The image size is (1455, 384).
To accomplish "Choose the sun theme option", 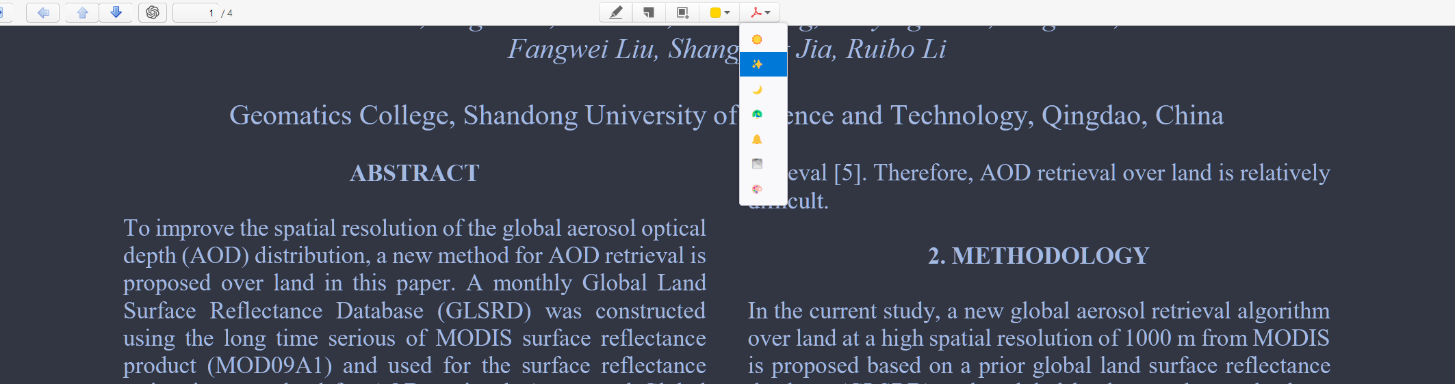I will point(763,40).
